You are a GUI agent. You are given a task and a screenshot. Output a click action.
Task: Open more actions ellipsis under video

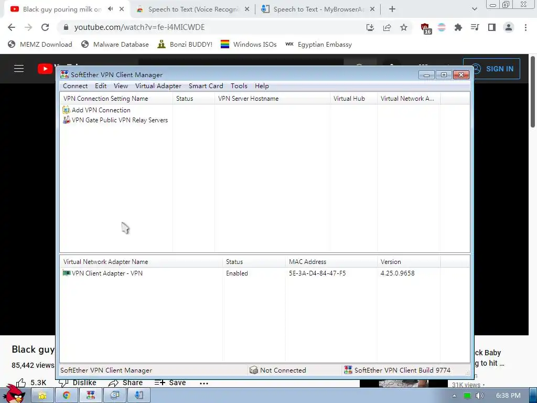point(204,383)
